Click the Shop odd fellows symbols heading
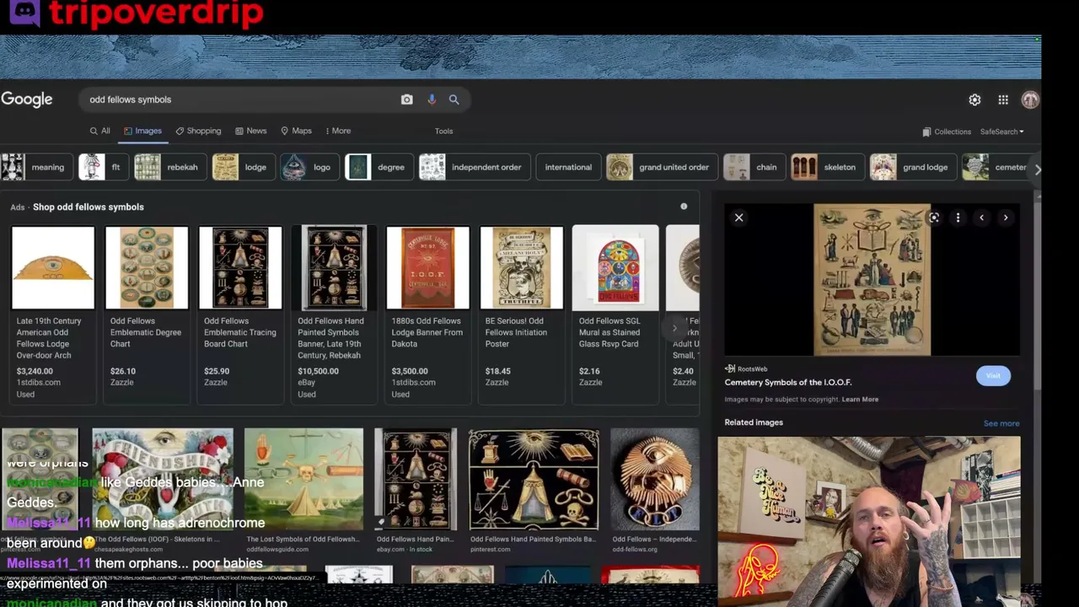The height and width of the screenshot is (607, 1079). coord(89,207)
